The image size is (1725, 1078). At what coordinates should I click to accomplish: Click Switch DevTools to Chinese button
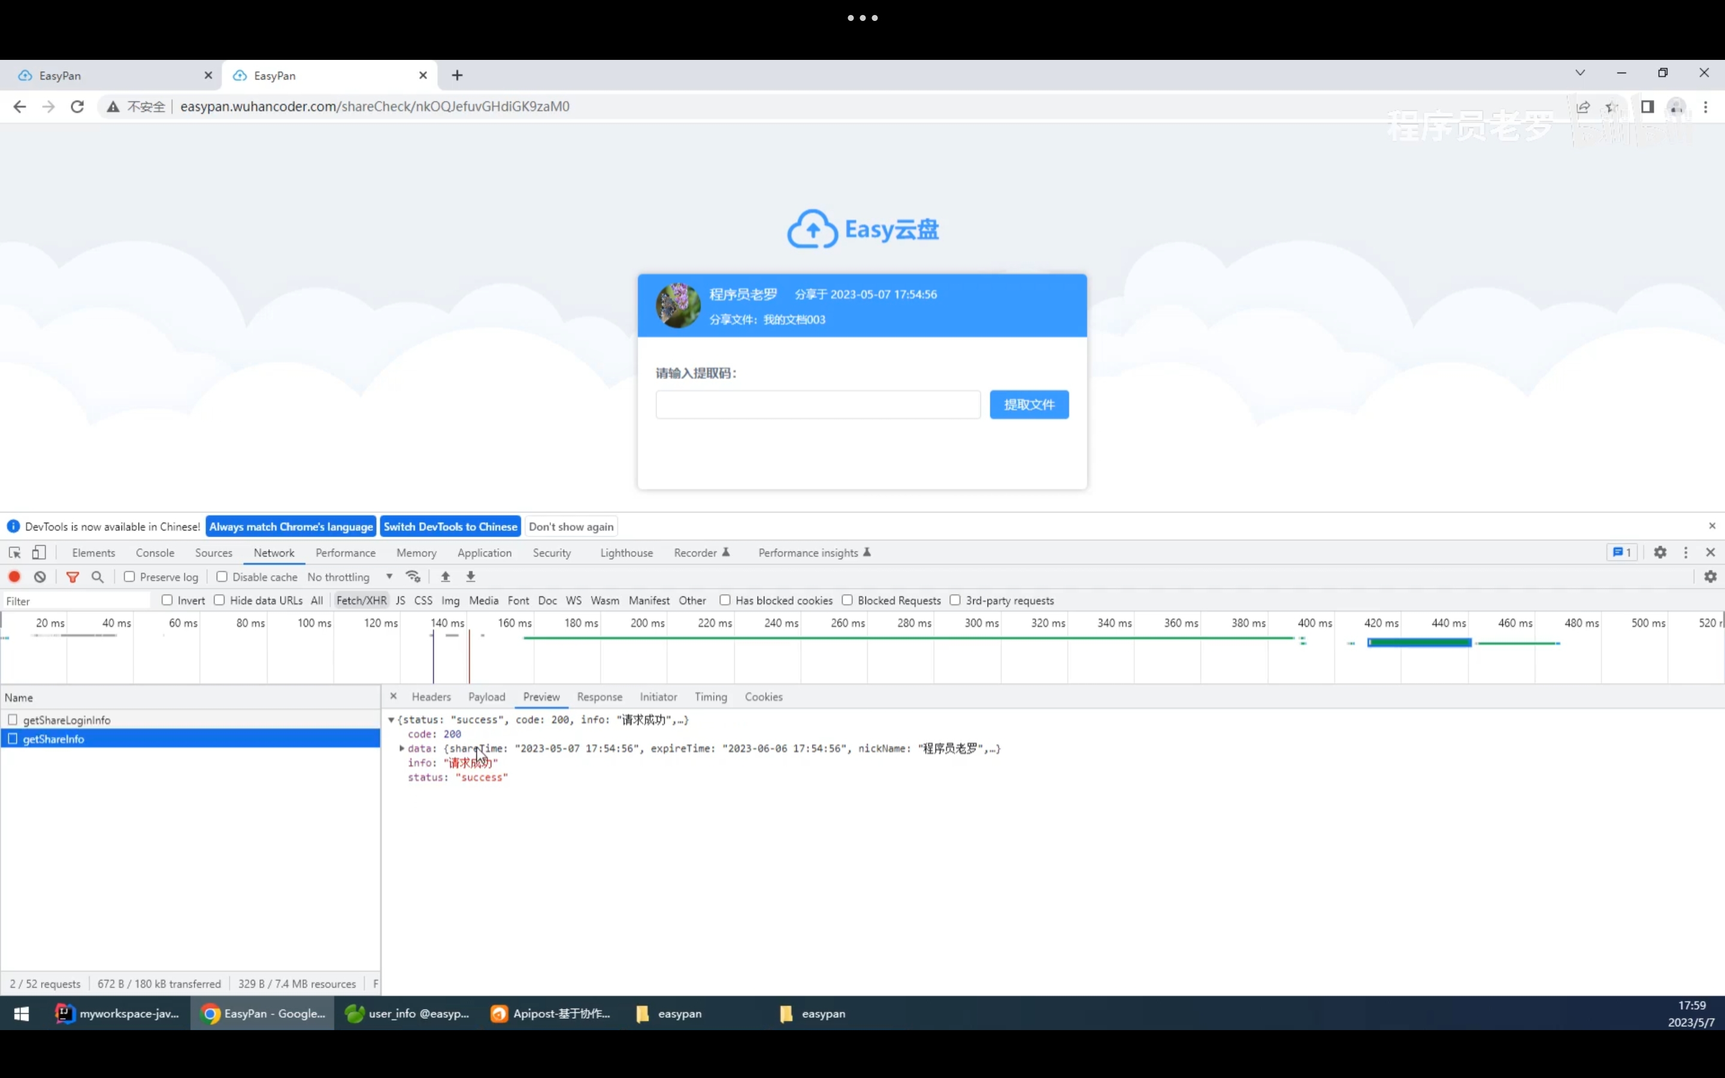(450, 527)
